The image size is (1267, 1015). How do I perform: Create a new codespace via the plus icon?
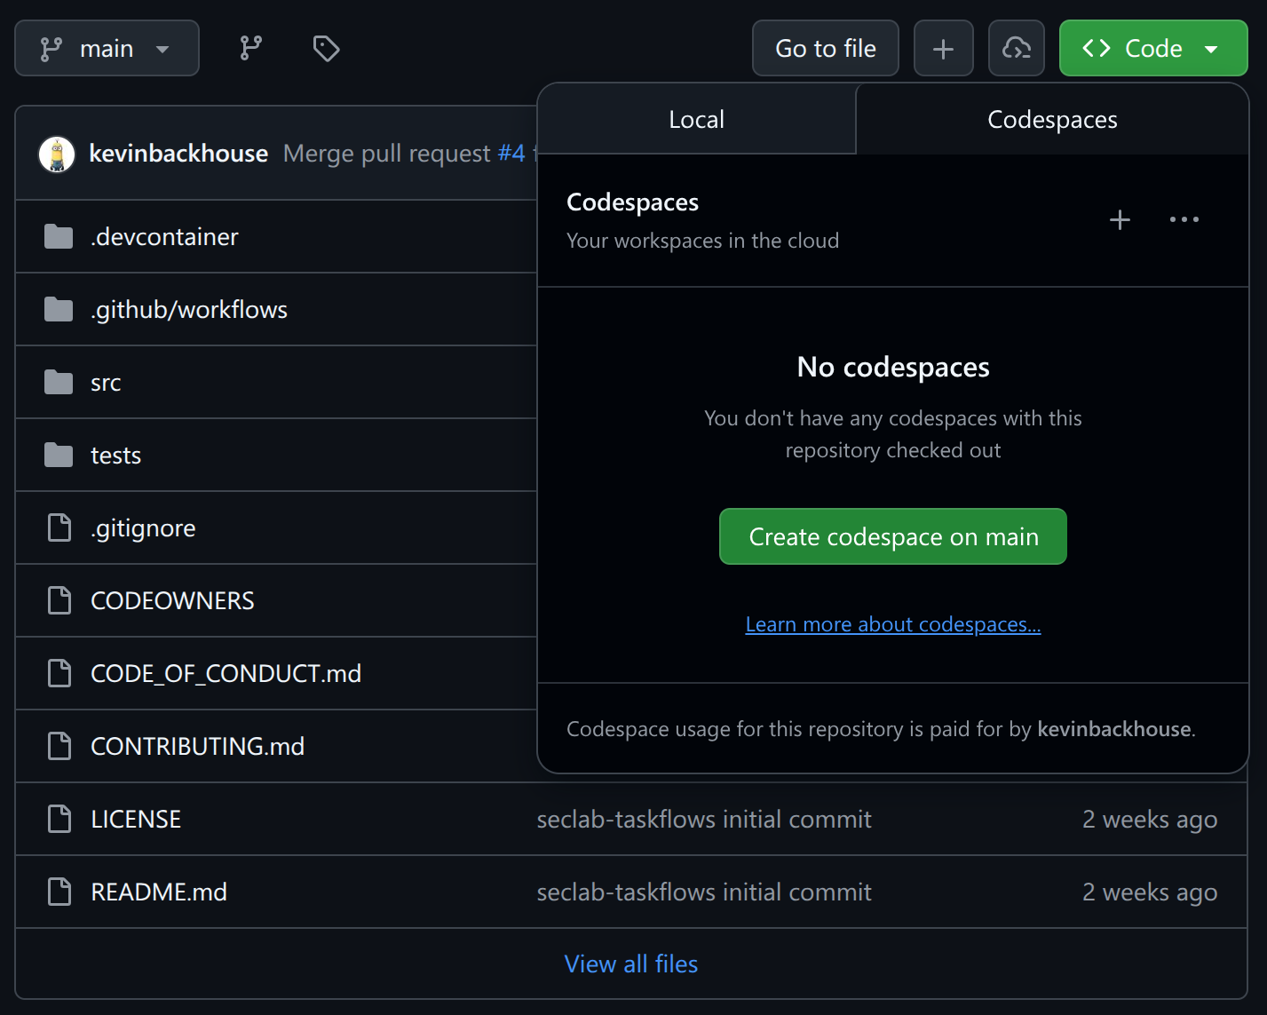click(1120, 219)
